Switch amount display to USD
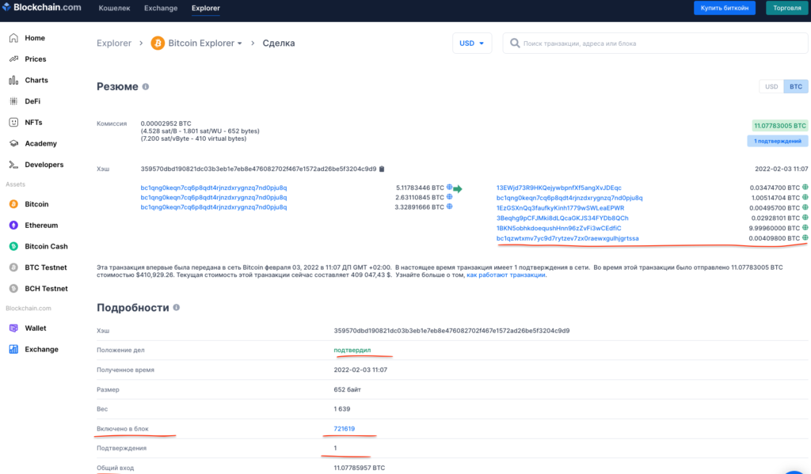Image resolution: width=811 pixels, height=474 pixels. point(771,87)
